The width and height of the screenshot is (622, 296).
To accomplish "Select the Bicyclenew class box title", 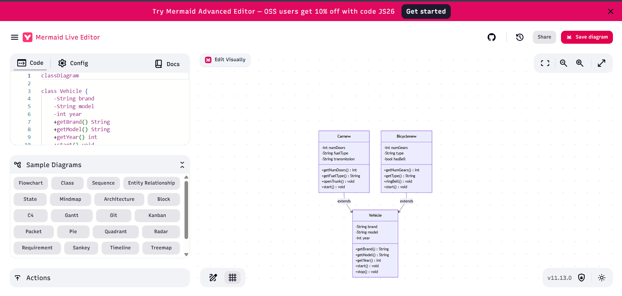I will pyautogui.click(x=406, y=136).
